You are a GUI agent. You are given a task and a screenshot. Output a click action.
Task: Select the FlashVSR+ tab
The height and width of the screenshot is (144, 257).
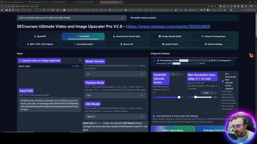83,36
